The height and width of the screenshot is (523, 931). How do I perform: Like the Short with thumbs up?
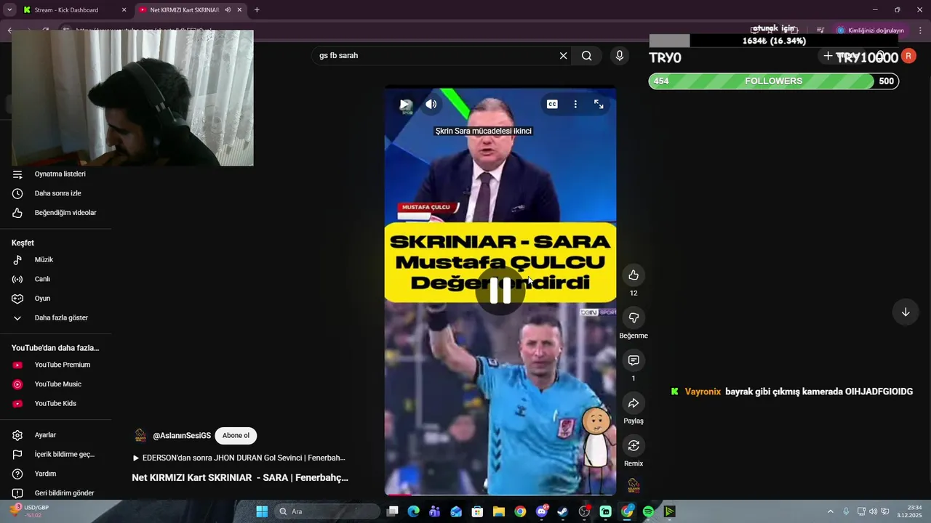[x=634, y=275]
